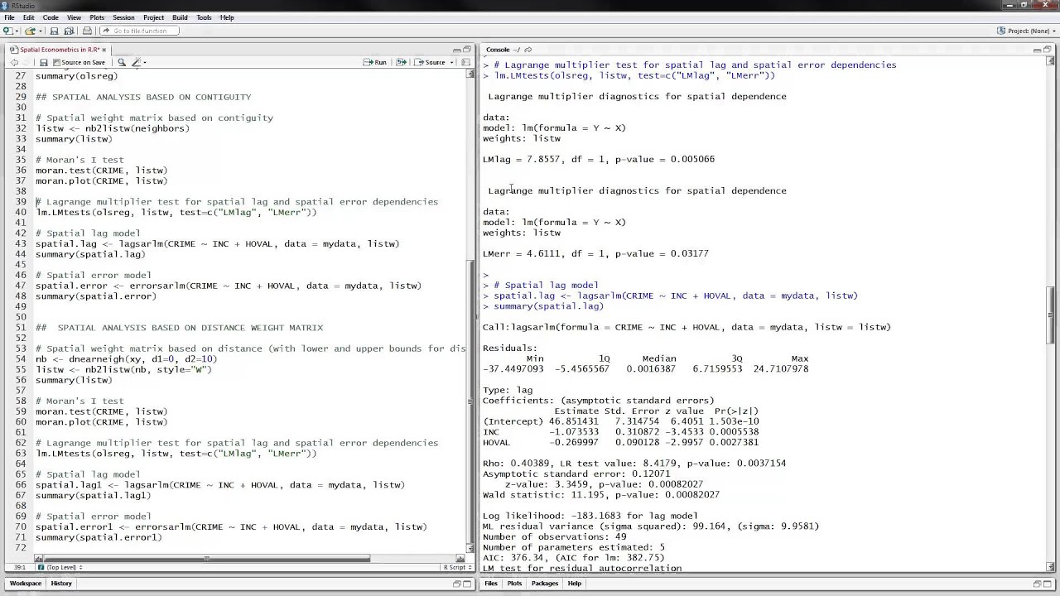Click the Run button
1060x596 pixels.
(375, 62)
